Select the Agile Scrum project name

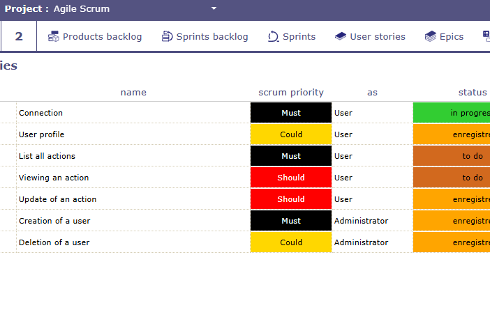click(82, 9)
